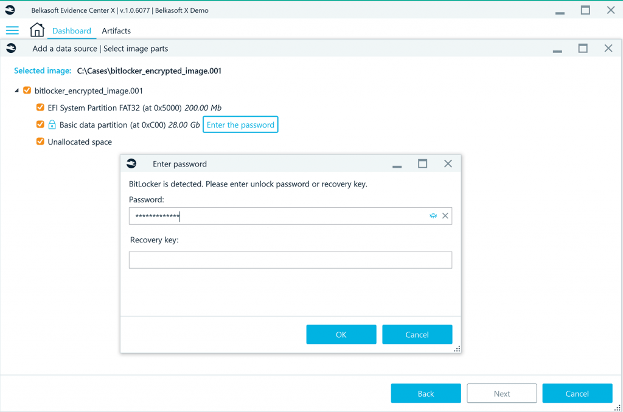The width and height of the screenshot is (623, 412).
Task: Collapse the bitlocker_encrypted_image.001 tree node
Action: [x=16, y=91]
